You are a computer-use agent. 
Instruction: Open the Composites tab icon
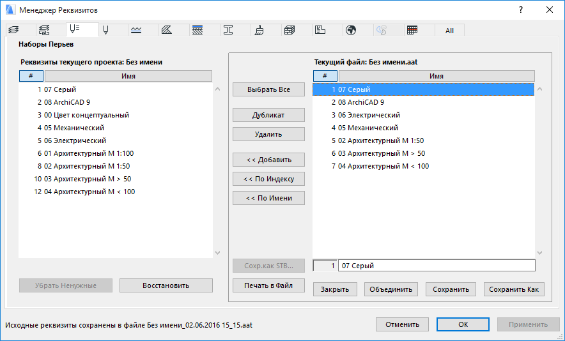(x=197, y=30)
